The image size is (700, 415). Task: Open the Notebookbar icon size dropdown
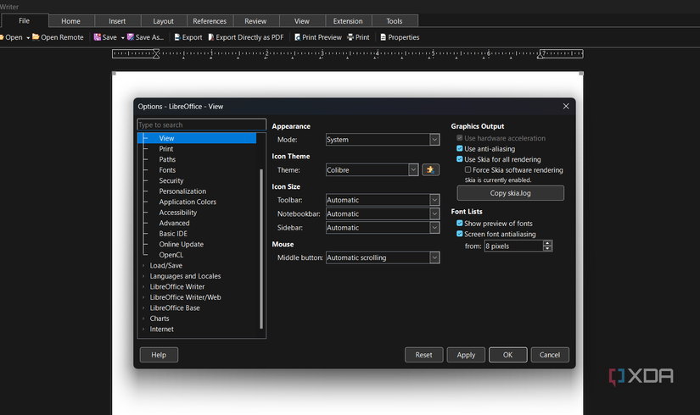383,213
